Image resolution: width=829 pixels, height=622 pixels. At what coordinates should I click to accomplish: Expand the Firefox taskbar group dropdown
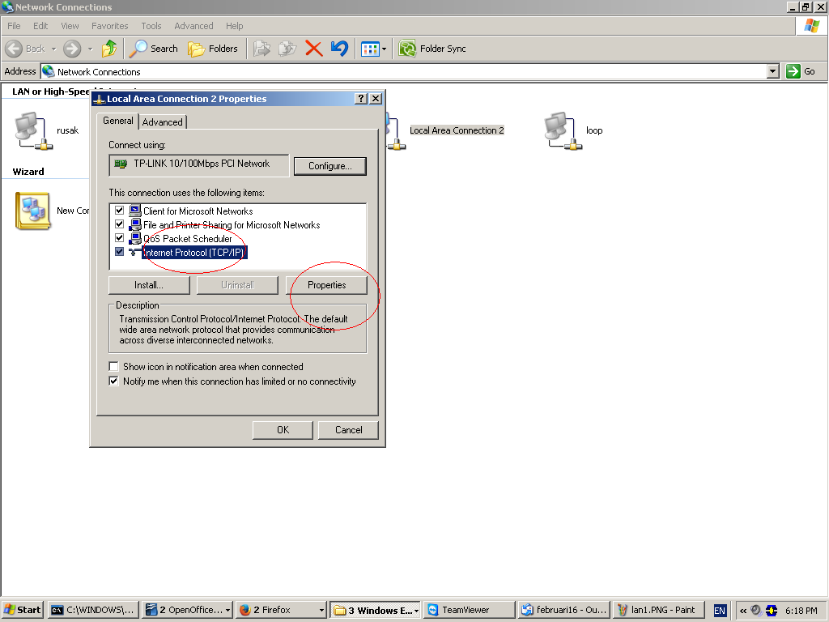(x=321, y=610)
